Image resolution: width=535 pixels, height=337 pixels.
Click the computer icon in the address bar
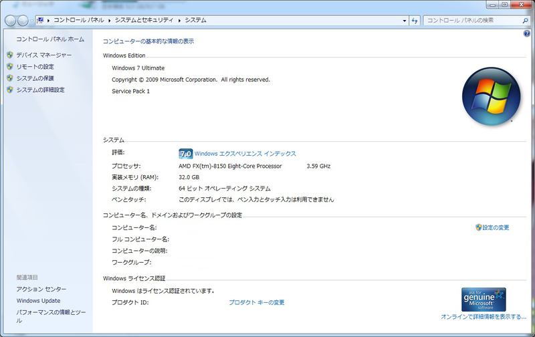40,21
